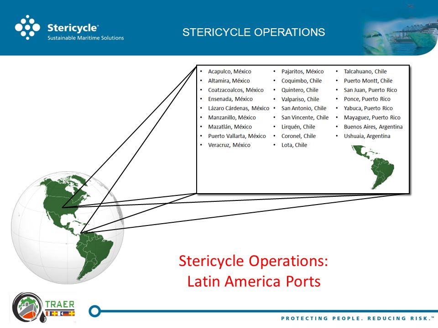Select Acapulco, México in the list
The image size is (438, 328).
point(229,72)
